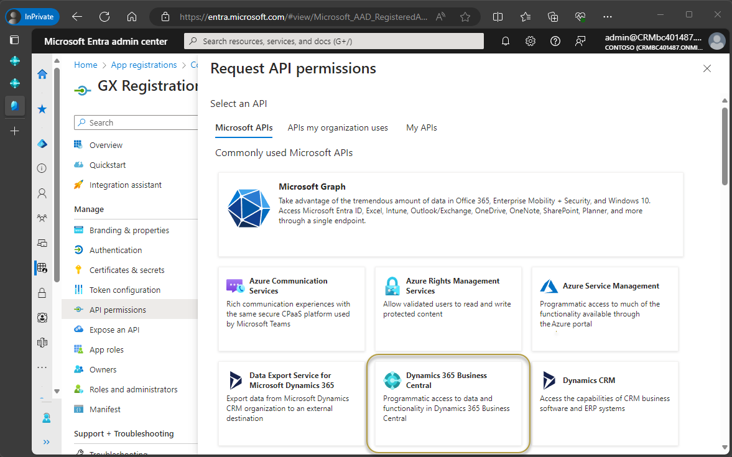Open the Home icon in the Entra sidebar

pos(42,74)
